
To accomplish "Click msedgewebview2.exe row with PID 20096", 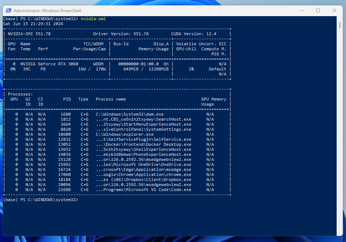I will tap(144, 185).
